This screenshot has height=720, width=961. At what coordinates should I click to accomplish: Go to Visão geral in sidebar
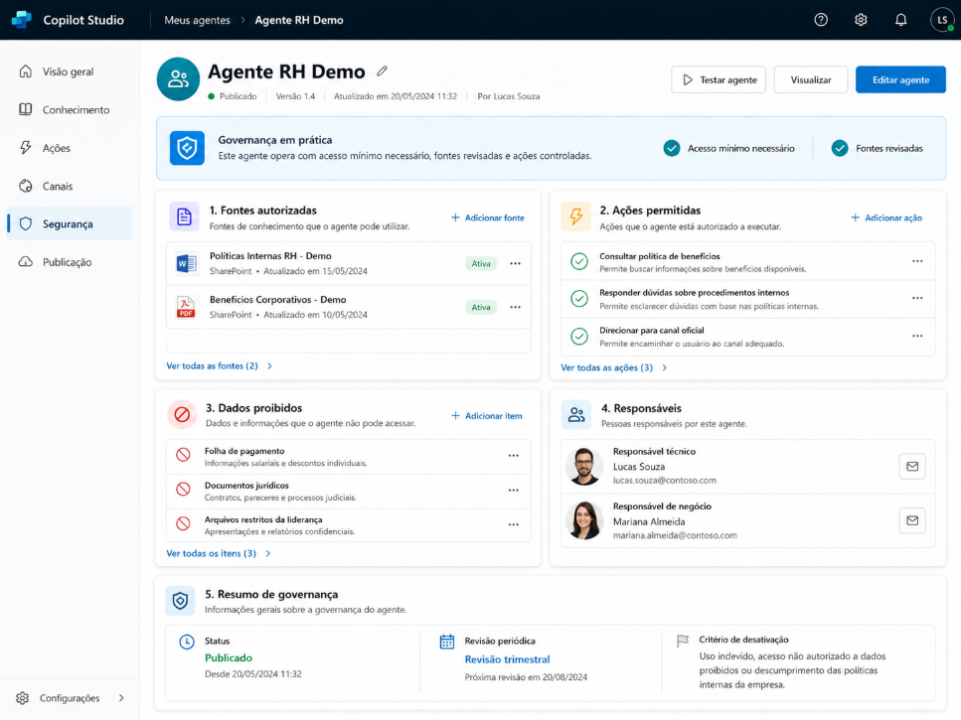tap(70, 72)
